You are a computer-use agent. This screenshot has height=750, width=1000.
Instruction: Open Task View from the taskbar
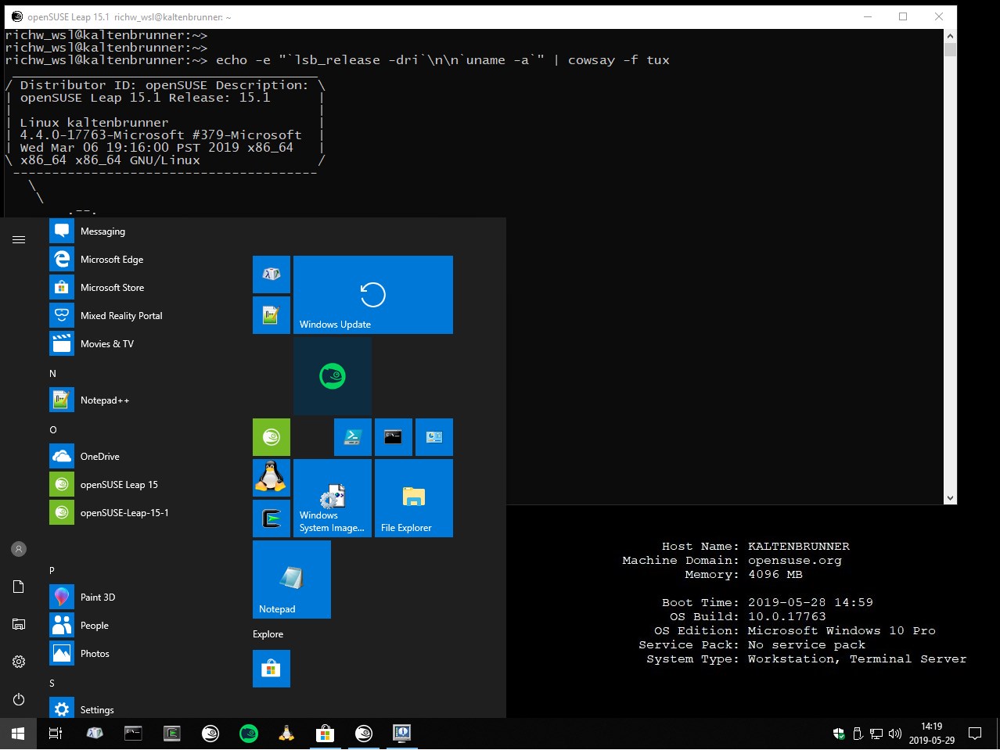point(56,734)
